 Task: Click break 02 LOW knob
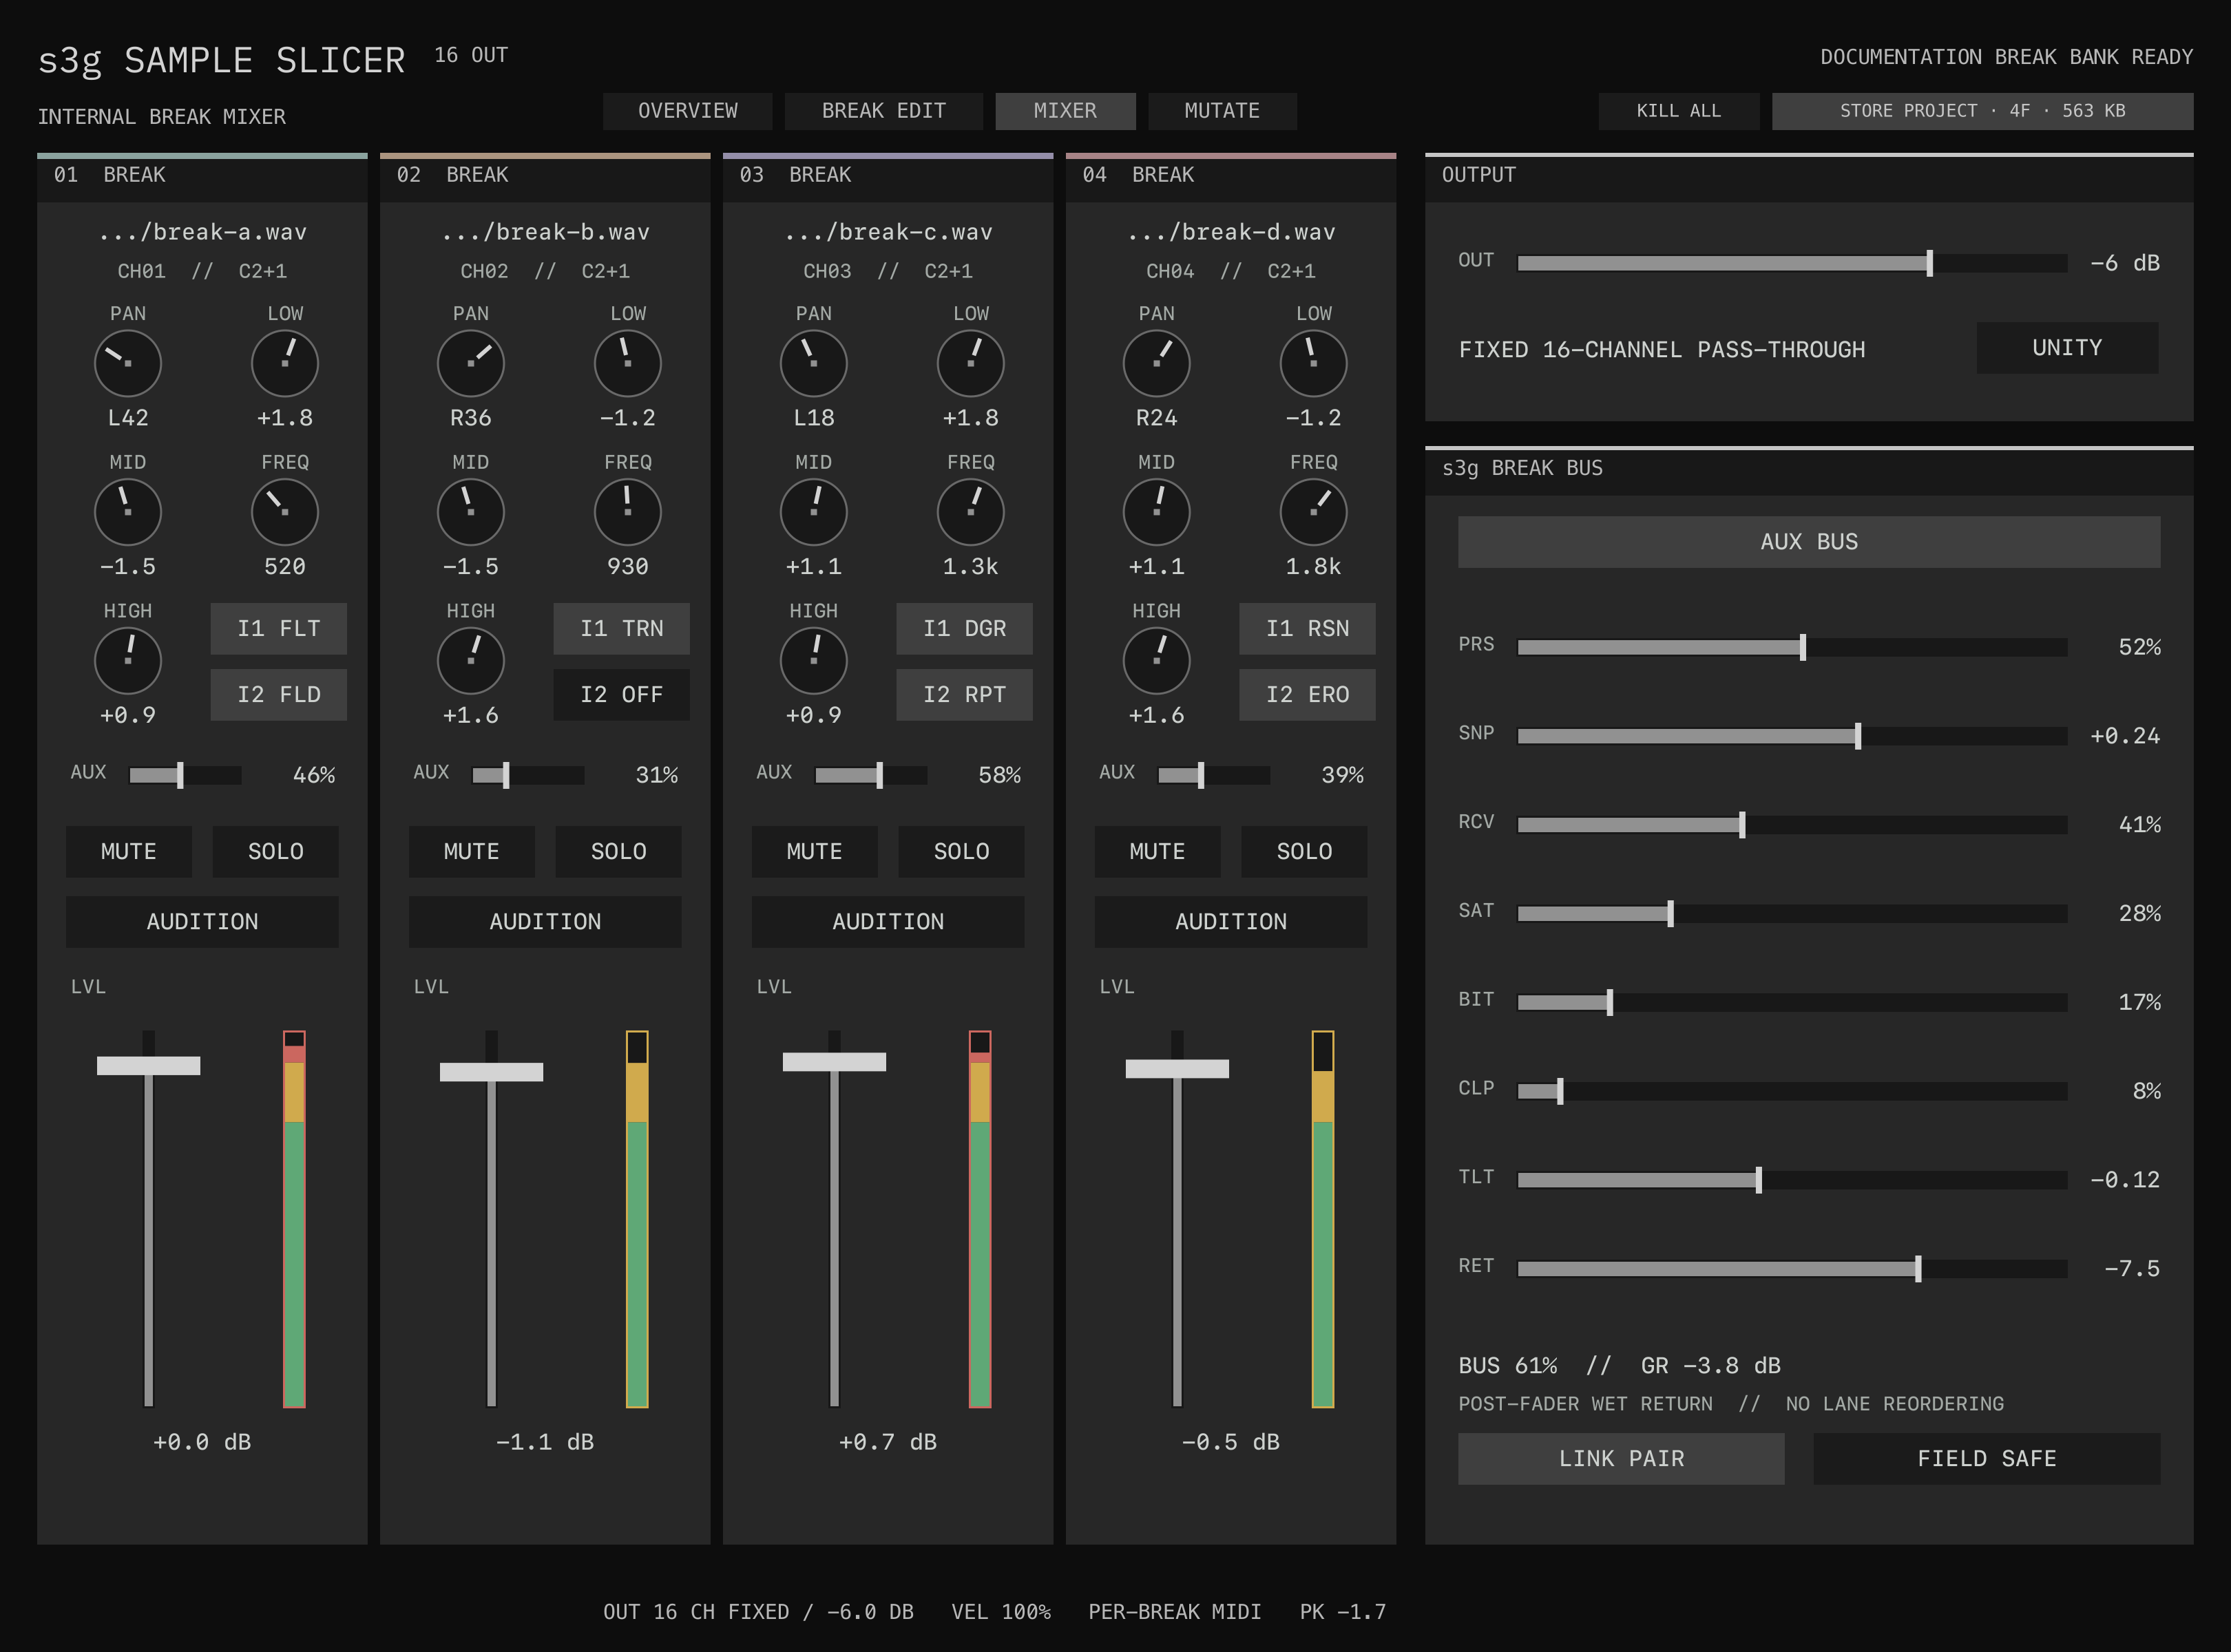tap(628, 363)
